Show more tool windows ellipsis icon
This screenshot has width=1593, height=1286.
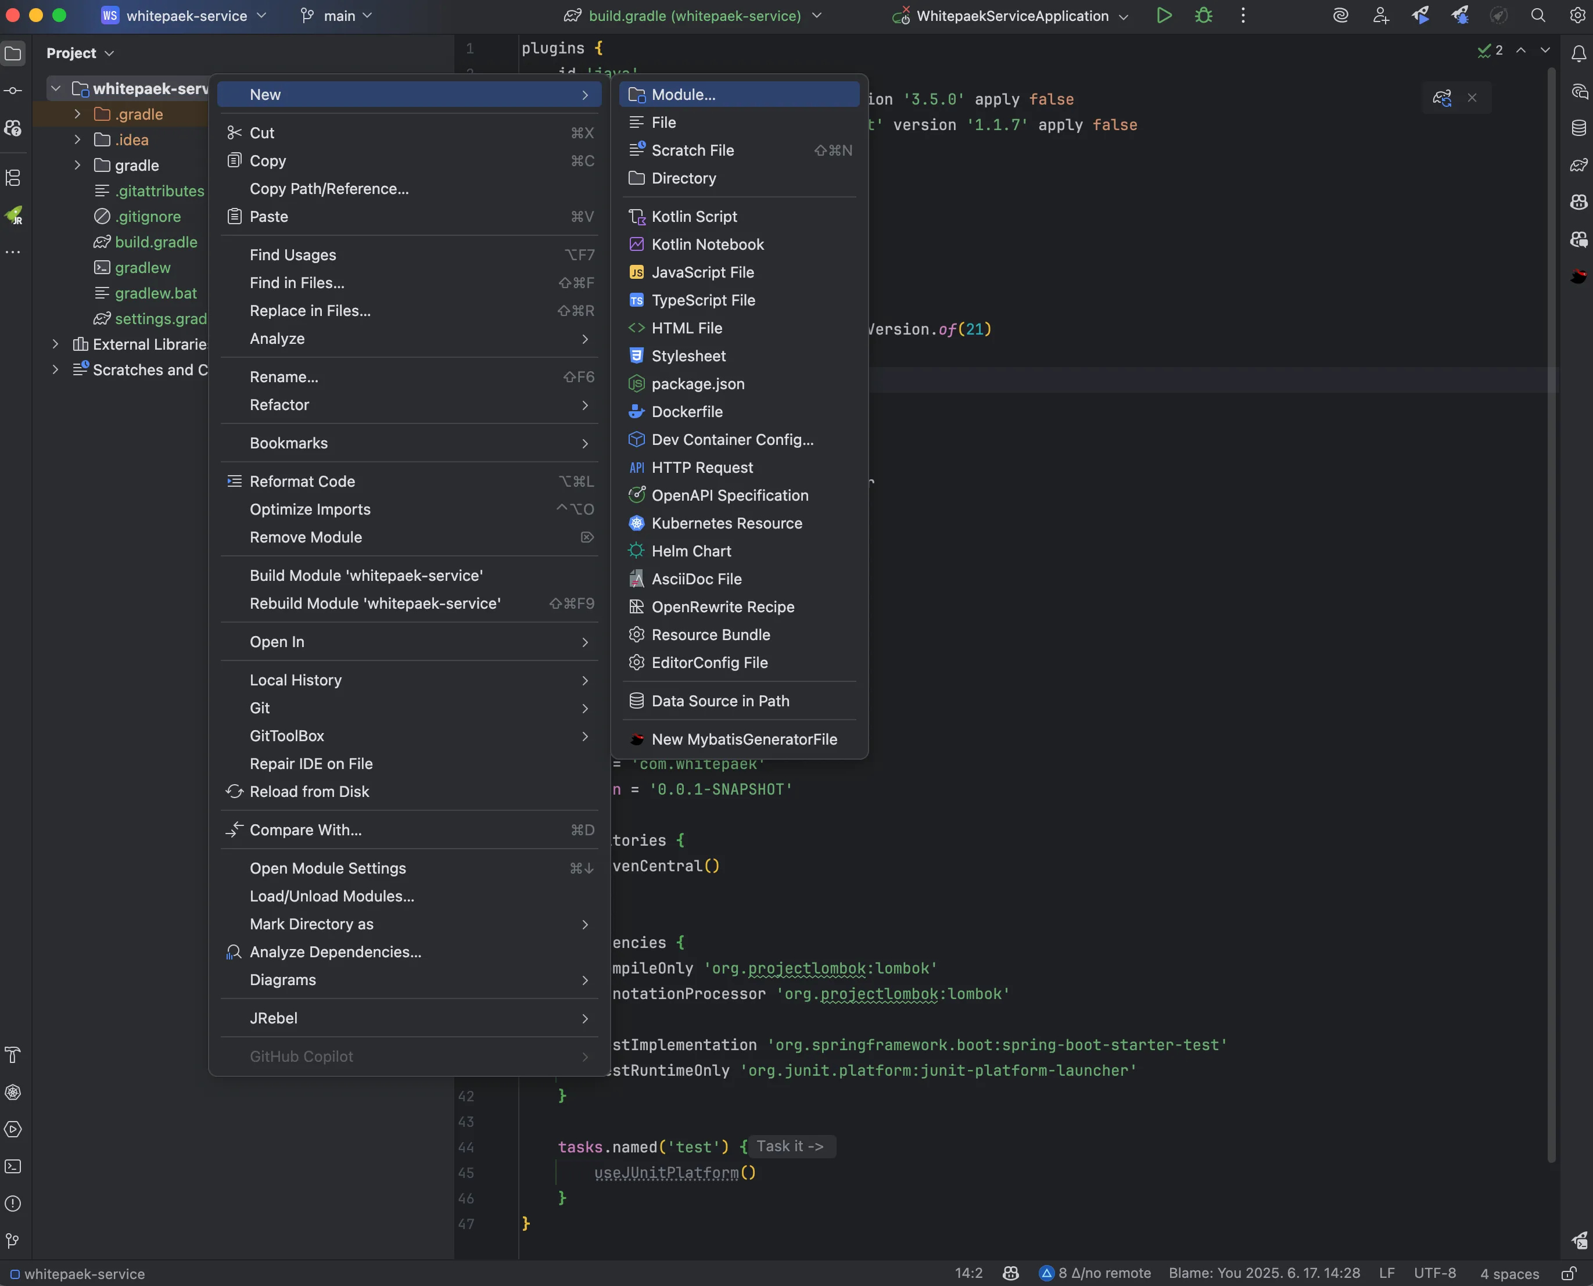13,252
